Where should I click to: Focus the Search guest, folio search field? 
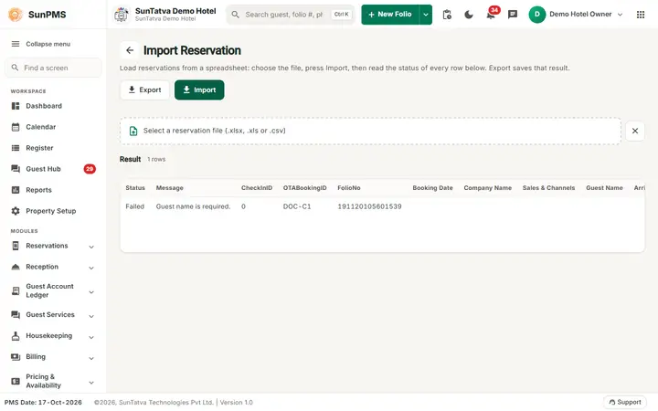pyautogui.click(x=290, y=15)
